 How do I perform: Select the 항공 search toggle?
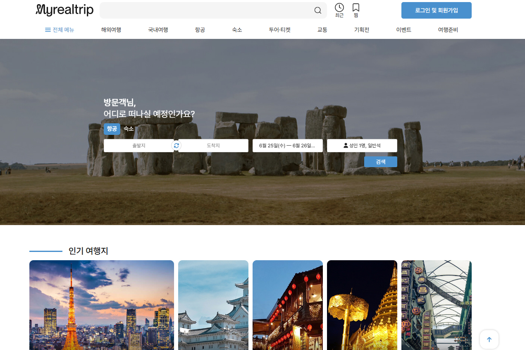coord(112,129)
